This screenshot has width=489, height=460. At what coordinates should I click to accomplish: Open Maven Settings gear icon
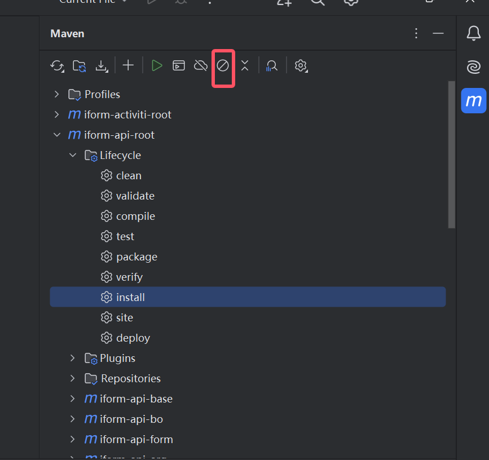pyautogui.click(x=301, y=66)
